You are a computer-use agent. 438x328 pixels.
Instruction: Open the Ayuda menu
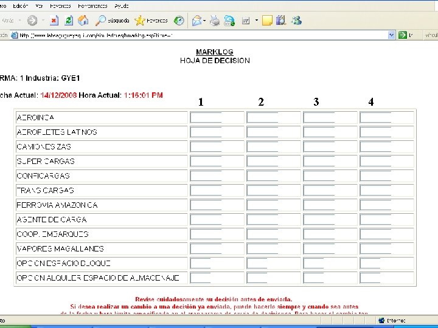(122, 5)
